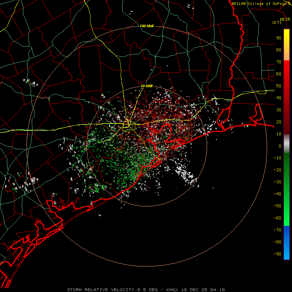Click the positive 60 knot scale label
Screen dimensions: 292x292
(x=279, y=74)
